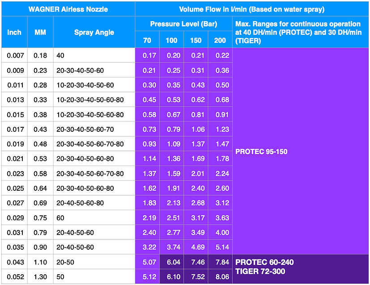Click the 0.015 inch cell

point(14,114)
